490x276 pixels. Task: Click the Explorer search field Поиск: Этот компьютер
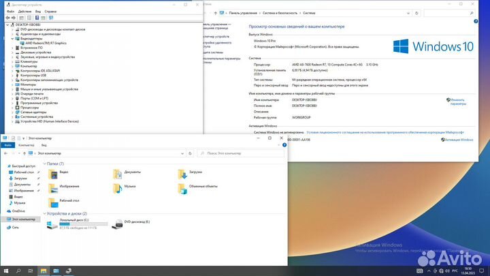click(241, 153)
